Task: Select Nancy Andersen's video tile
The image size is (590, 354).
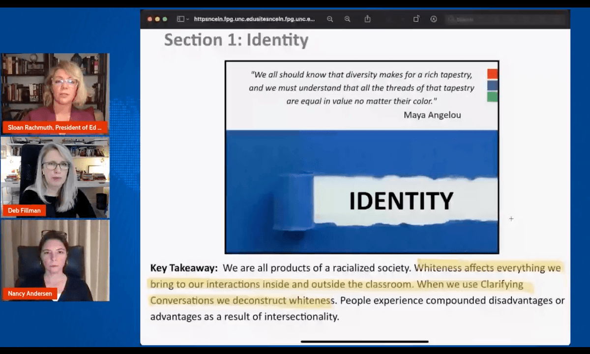Action: (x=55, y=256)
